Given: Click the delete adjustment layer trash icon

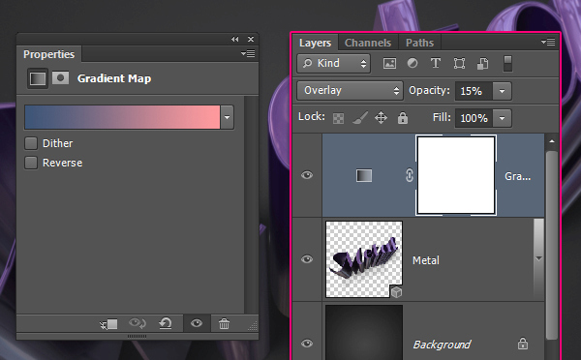Looking at the screenshot, I should [224, 323].
